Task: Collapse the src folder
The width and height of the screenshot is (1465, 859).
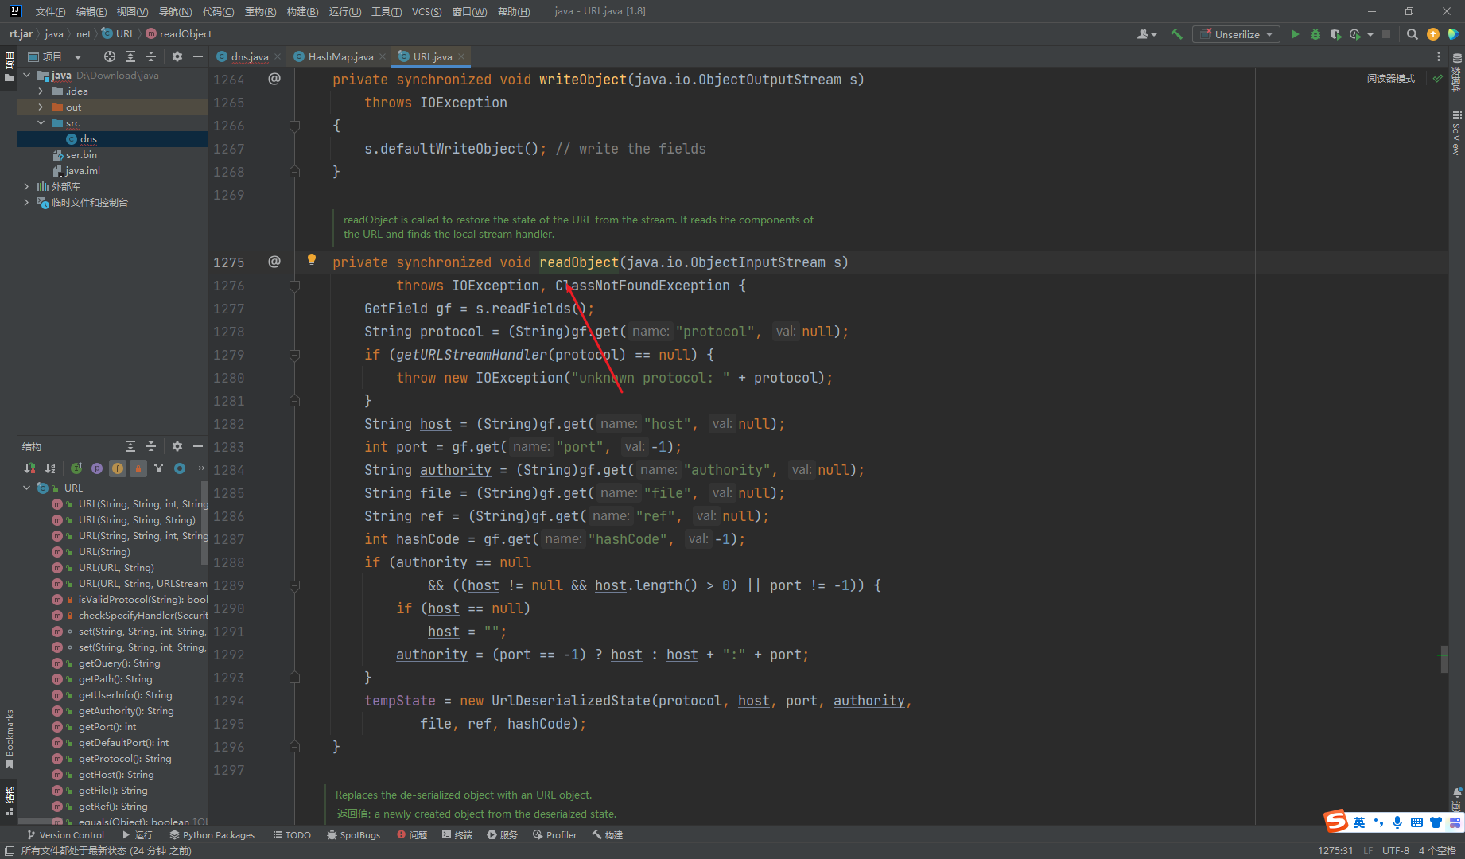Action: (41, 123)
